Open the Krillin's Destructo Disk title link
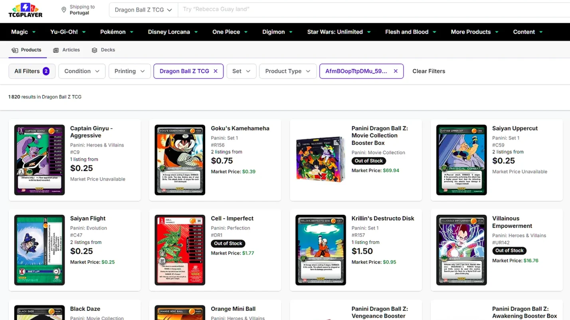This screenshot has width=570, height=320. tap(383, 218)
